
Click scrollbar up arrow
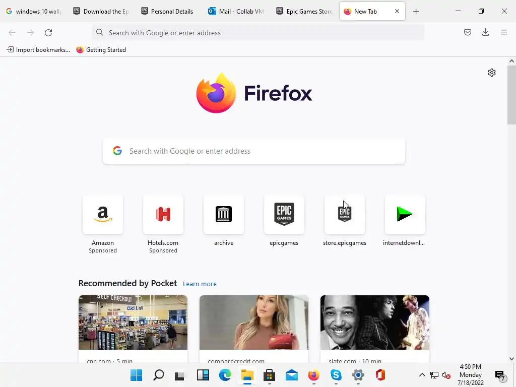(x=511, y=61)
